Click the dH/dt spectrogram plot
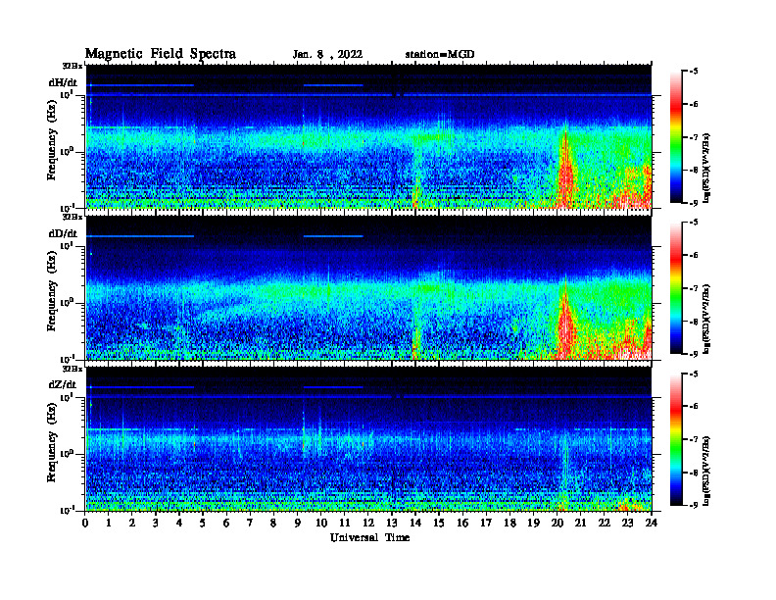 [x=368, y=136]
